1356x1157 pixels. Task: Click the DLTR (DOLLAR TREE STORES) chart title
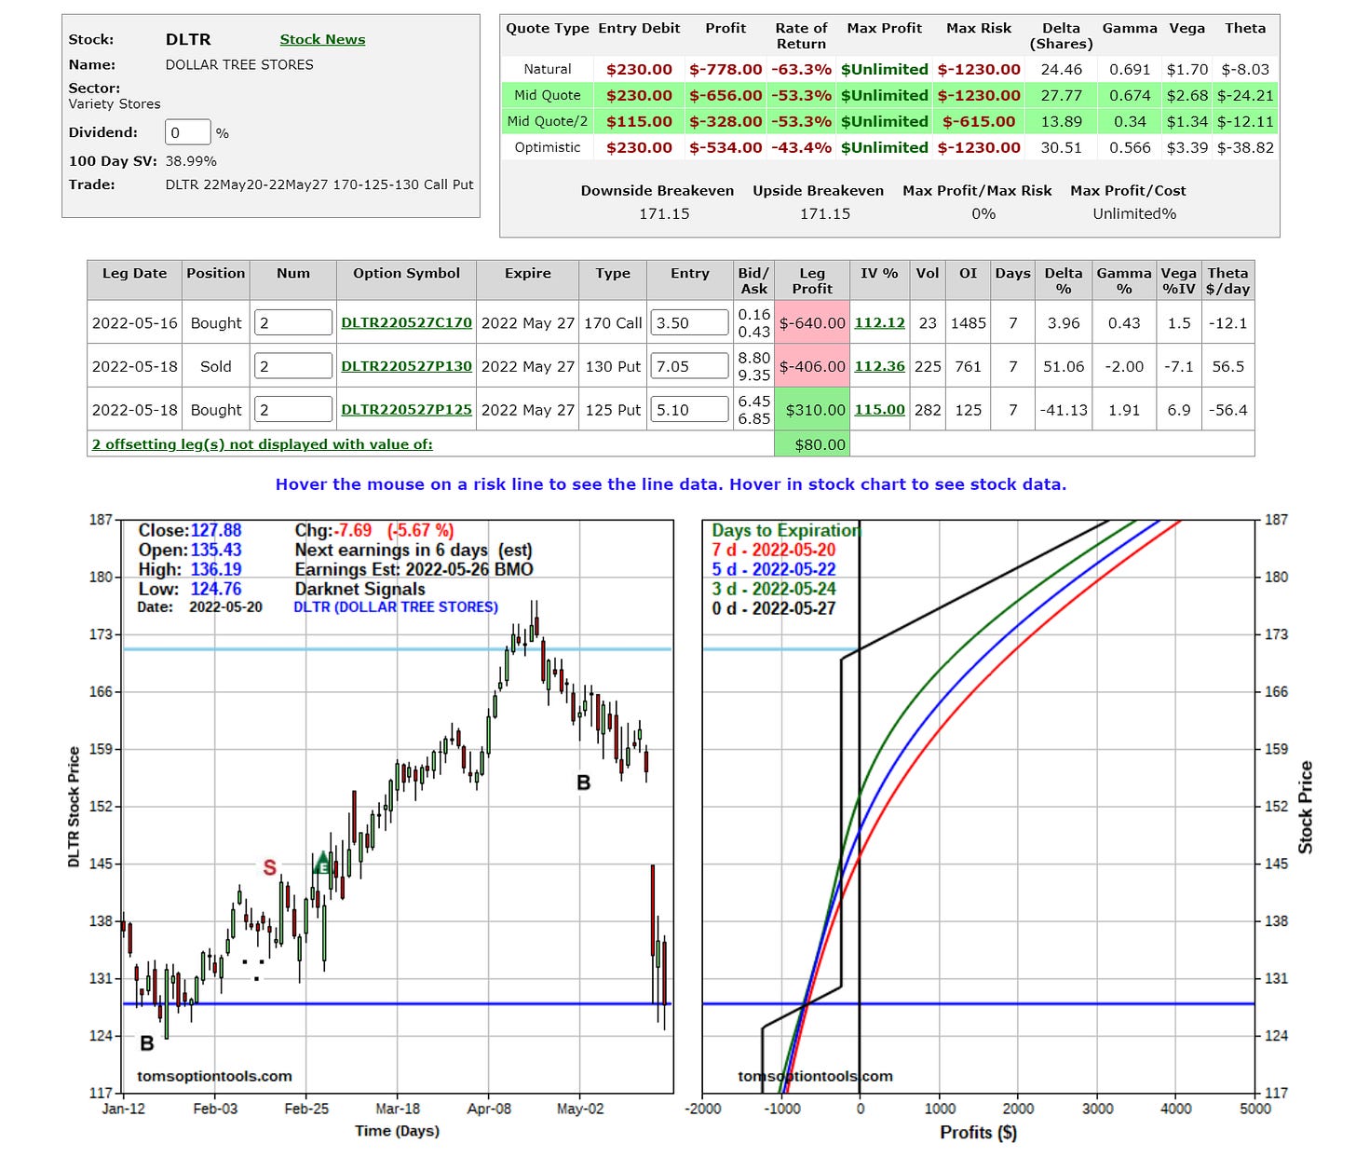click(396, 606)
